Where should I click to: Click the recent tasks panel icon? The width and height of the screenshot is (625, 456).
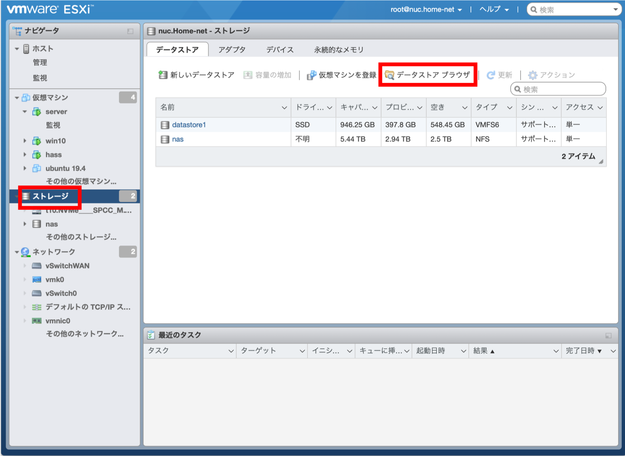pos(151,335)
